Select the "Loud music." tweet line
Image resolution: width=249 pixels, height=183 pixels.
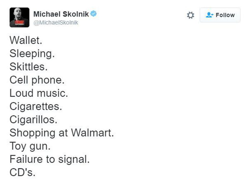click(x=39, y=93)
